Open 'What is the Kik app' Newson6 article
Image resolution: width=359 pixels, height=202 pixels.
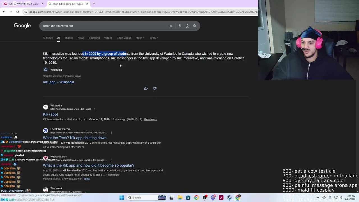89,166
